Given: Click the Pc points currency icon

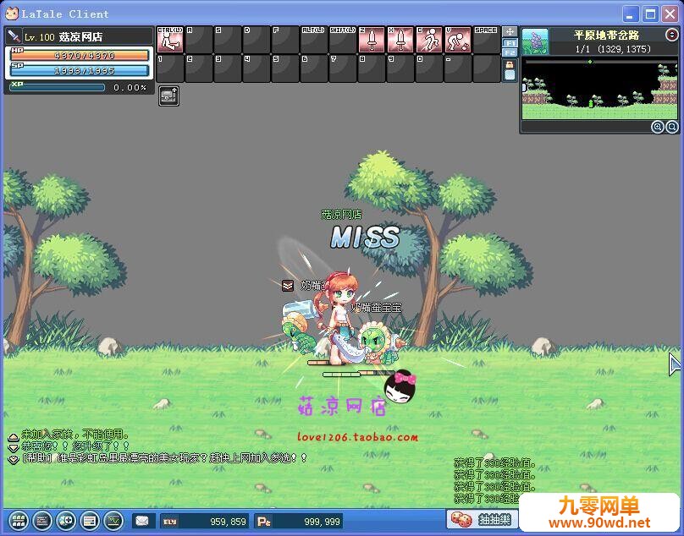Looking at the screenshot, I should click(264, 522).
